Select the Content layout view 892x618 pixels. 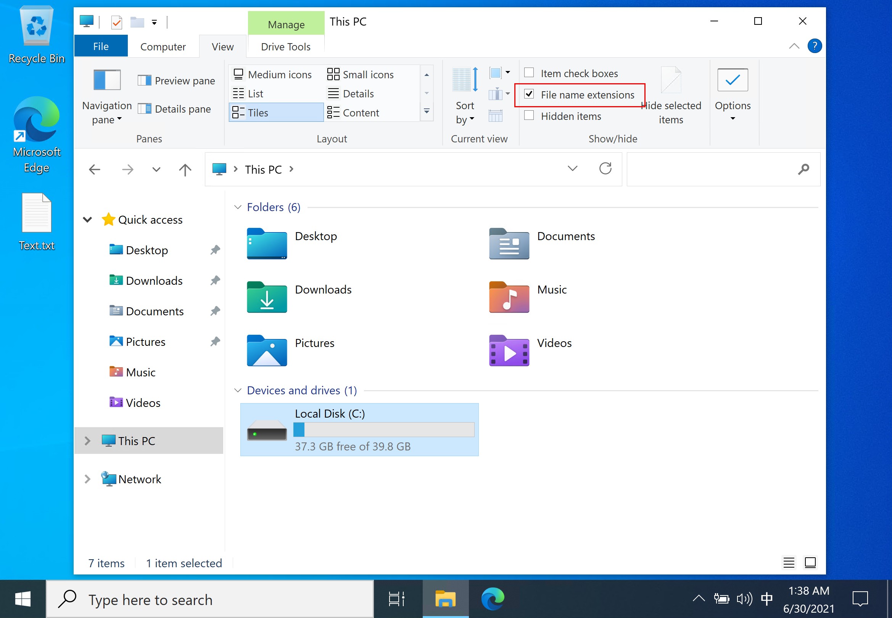click(x=361, y=113)
